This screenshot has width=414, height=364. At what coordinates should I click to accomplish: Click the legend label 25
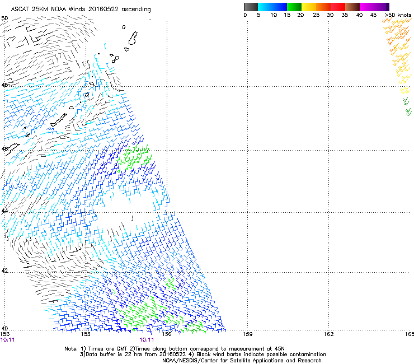pos(316,15)
